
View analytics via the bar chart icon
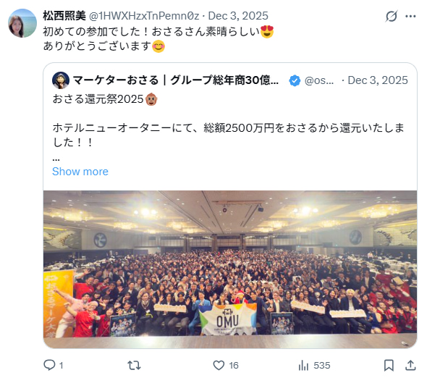[x=303, y=365]
